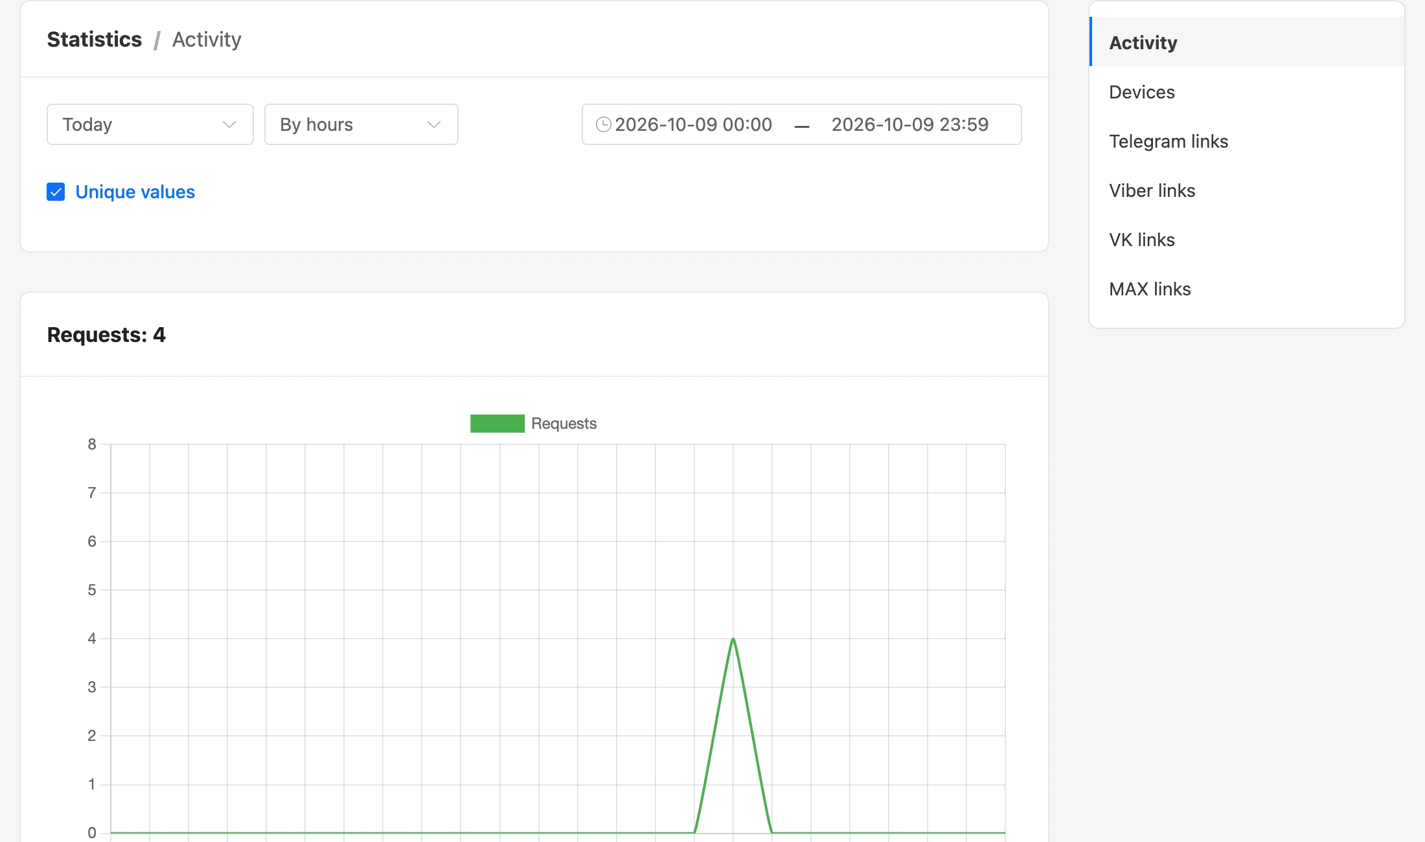Click the clock icon in date range field
Image resolution: width=1425 pixels, height=842 pixels.
pos(603,124)
